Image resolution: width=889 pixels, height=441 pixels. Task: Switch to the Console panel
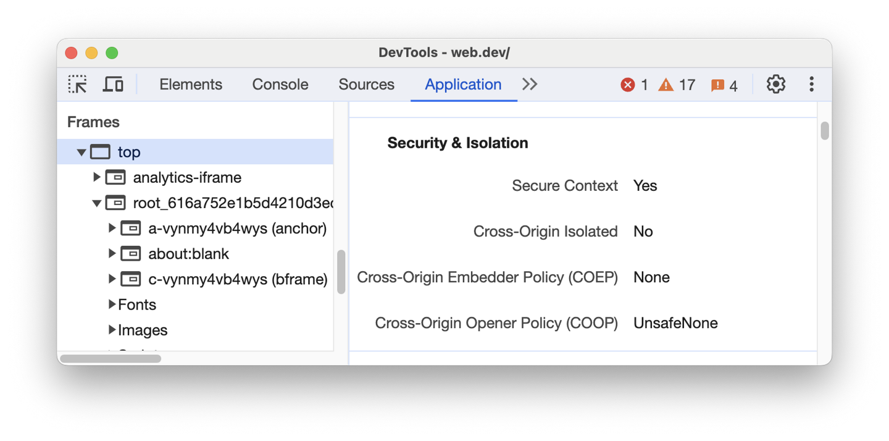[280, 84]
